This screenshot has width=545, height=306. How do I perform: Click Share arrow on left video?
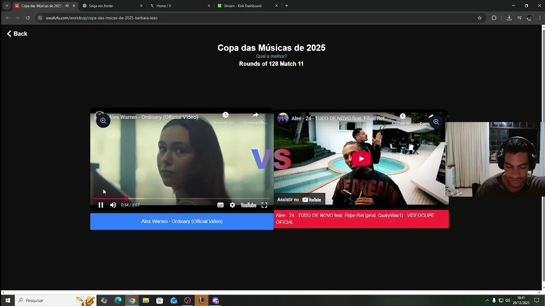coord(255,115)
